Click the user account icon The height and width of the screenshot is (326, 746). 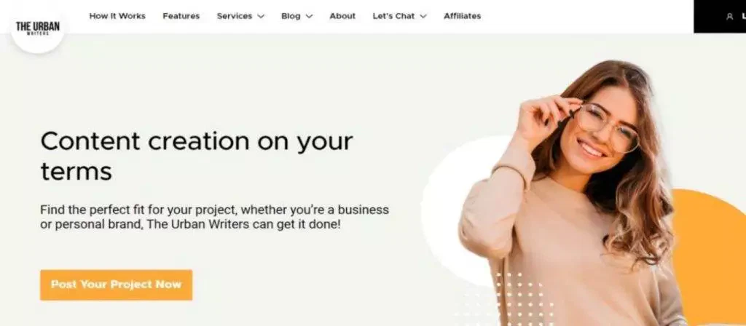[x=729, y=17]
